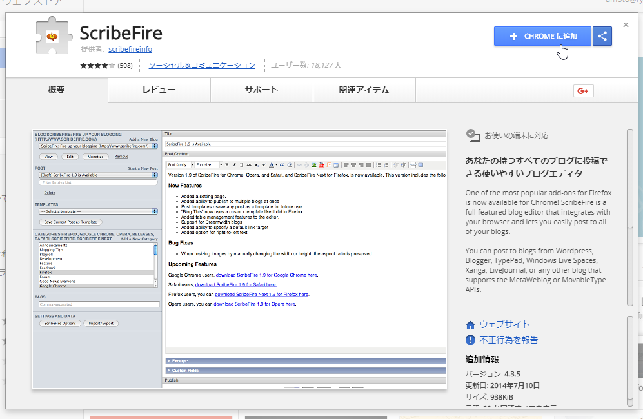The image size is (643, 419).
Task: Click 不正行為を報告 link
Action: click(x=508, y=340)
